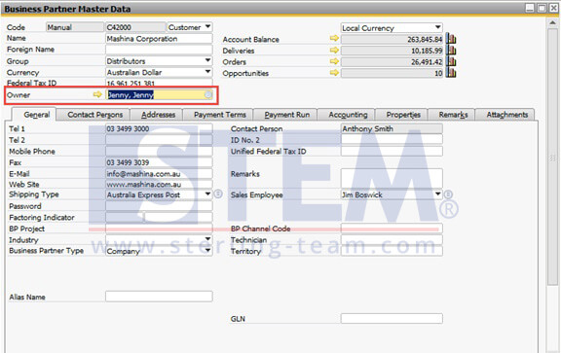Screen dimensions: 561x353
Task: Click the ID No. 2 field
Action: (x=392, y=140)
